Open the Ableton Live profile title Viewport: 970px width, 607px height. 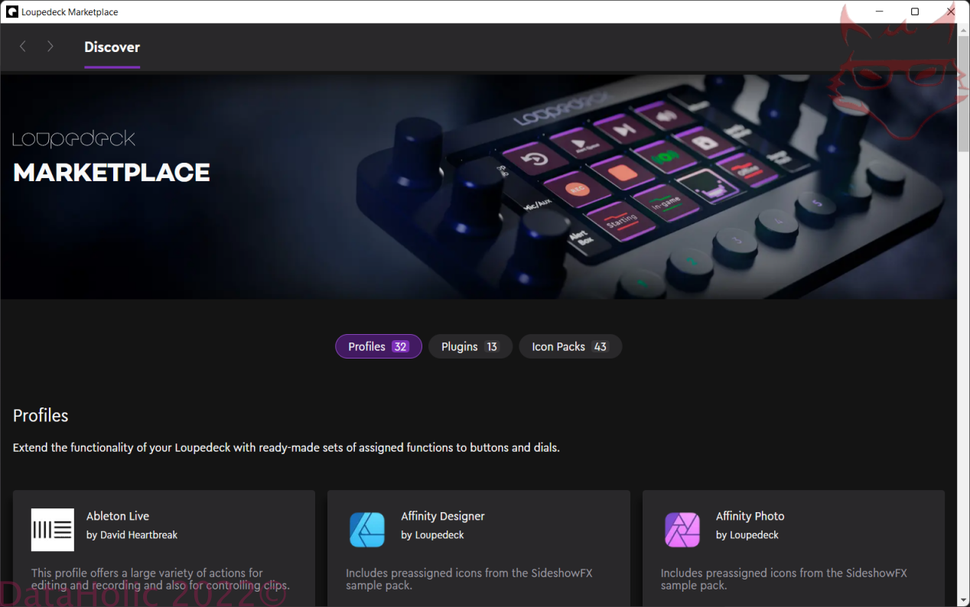click(118, 516)
